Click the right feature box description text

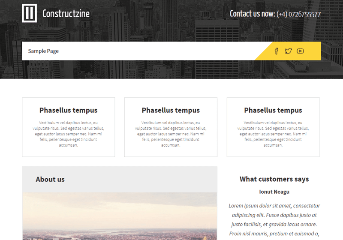(x=273, y=134)
